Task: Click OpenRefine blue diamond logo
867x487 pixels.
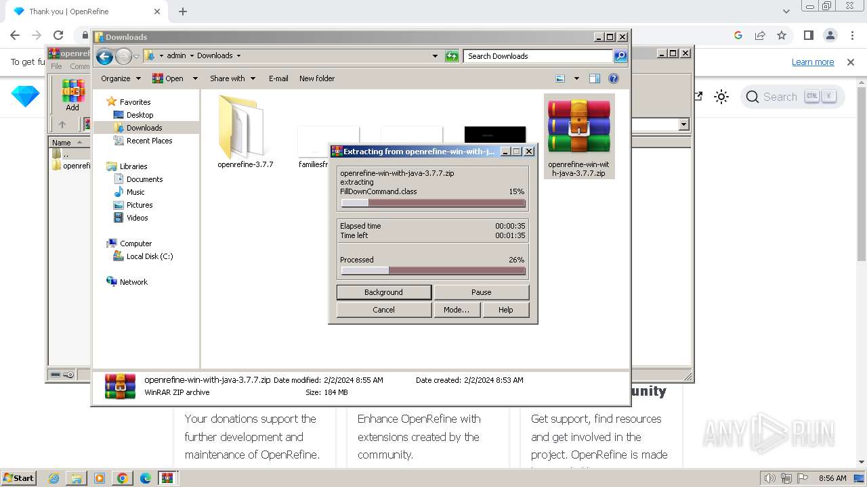Action: (25, 97)
